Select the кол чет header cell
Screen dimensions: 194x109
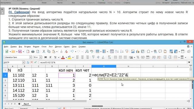pyautogui.click(x=83, y=70)
